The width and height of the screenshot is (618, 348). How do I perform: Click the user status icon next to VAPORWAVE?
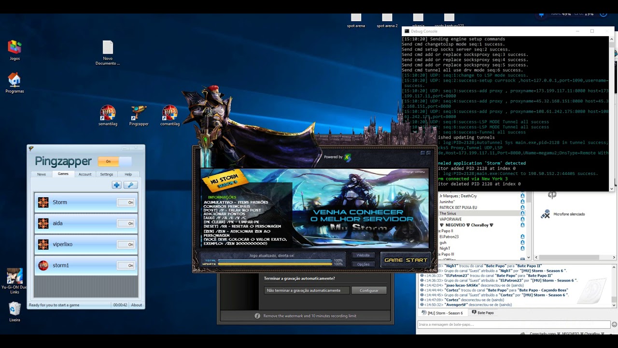coord(522,219)
